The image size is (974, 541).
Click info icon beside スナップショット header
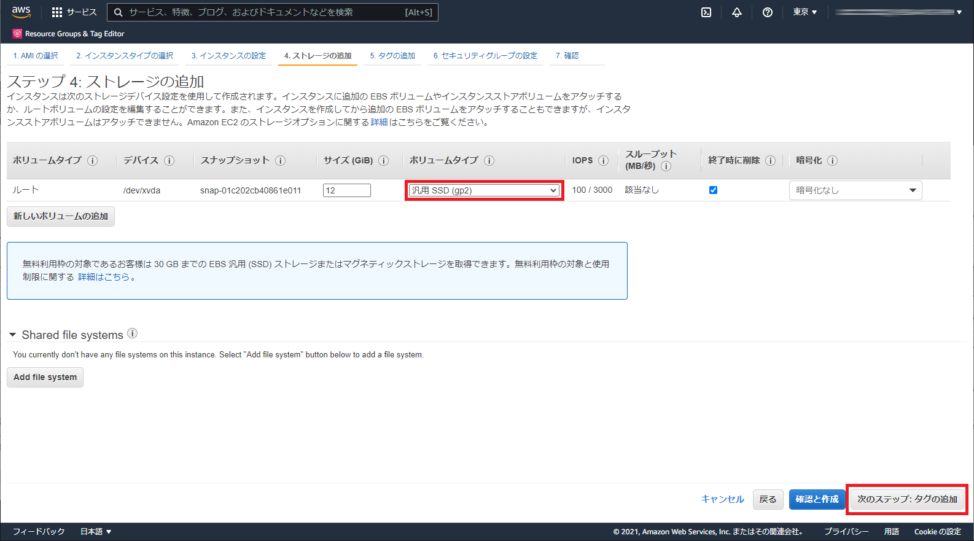tap(280, 160)
